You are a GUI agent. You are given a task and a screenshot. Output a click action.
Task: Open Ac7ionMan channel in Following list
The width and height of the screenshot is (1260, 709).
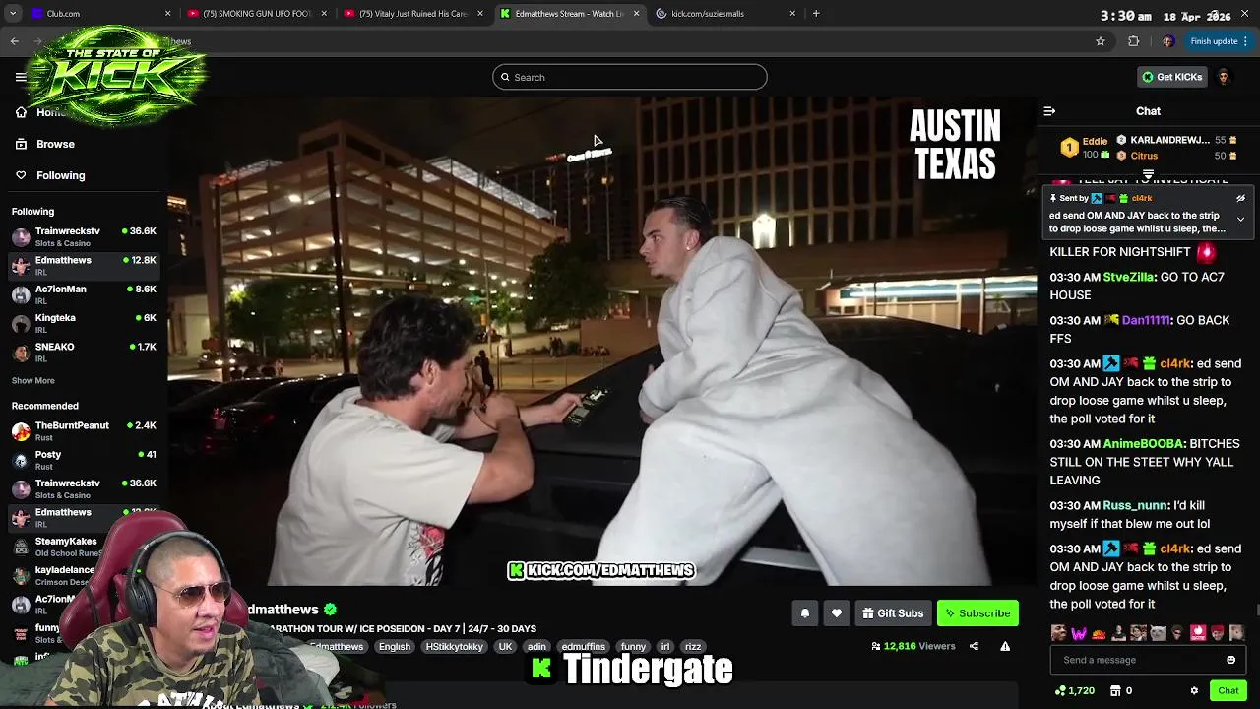coord(83,294)
